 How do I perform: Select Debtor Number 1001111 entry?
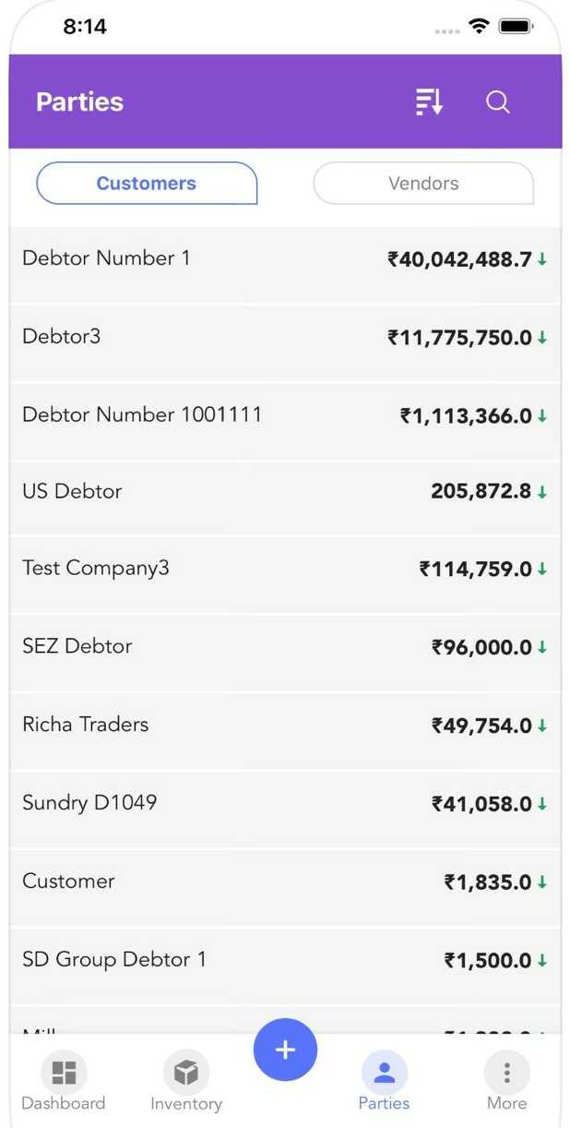point(142,415)
